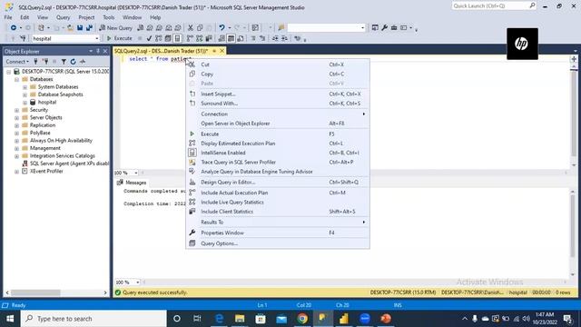Click the Filter icon in Object Explorer
The image size is (581, 327).
pos(64,62)
